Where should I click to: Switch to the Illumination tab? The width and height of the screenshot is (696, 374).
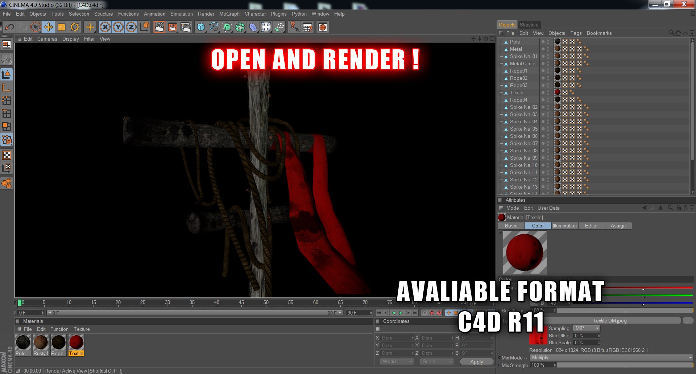click(564, 226)
